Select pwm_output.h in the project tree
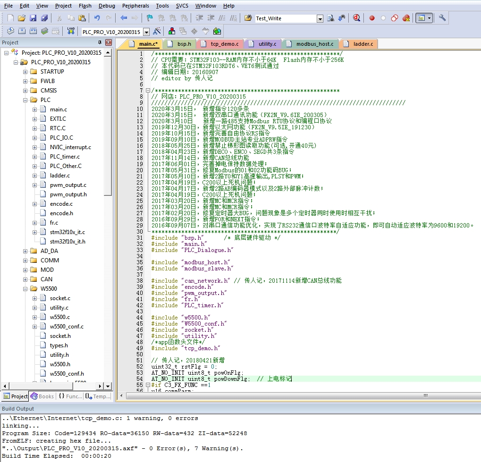The image size is (481, 462). click(68, 194)
